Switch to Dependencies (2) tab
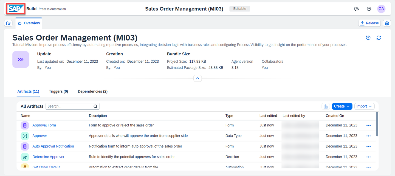395x176 pixels. click(x=93, y=91)
